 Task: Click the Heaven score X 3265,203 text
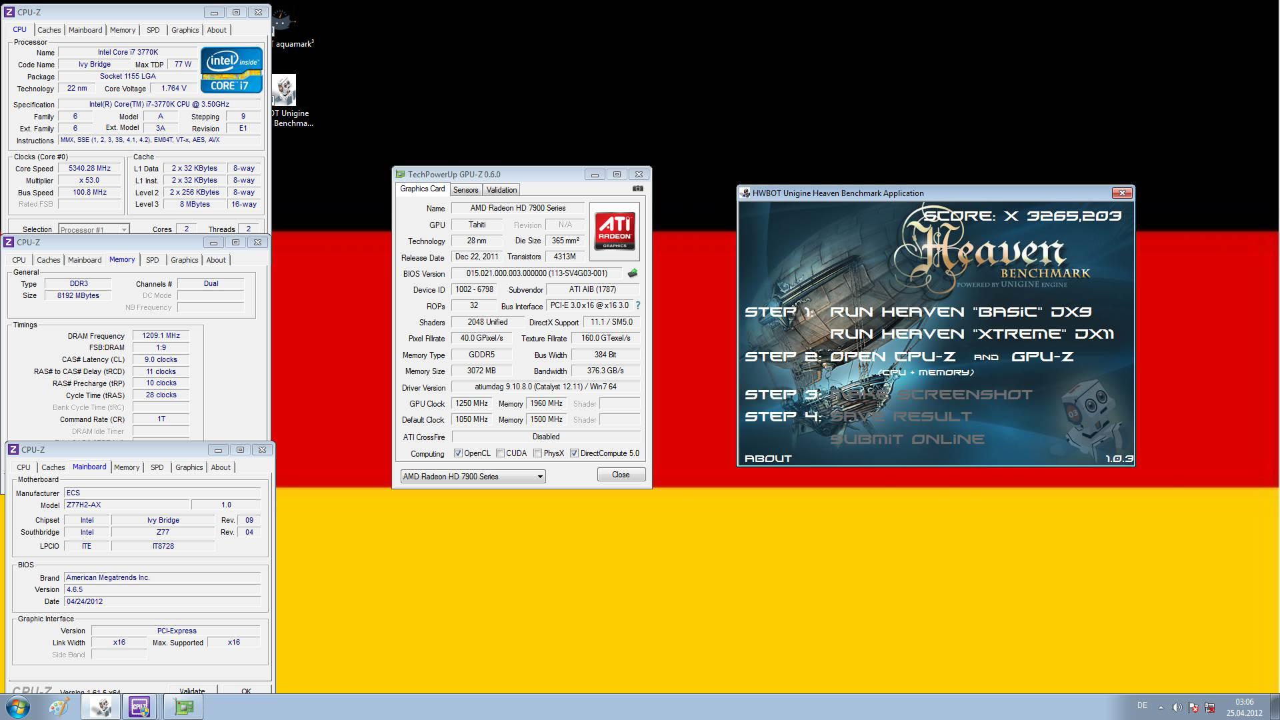(1022, 216)
